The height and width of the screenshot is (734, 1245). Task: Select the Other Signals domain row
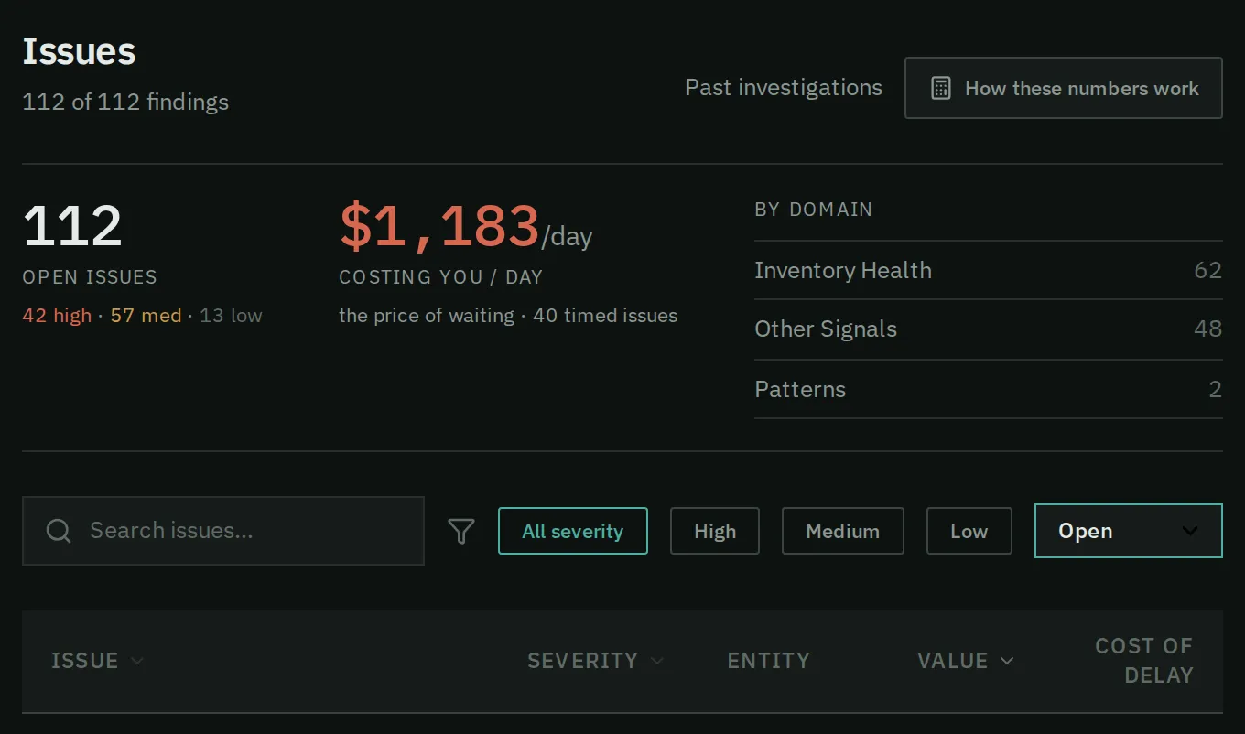pos(989,329)
